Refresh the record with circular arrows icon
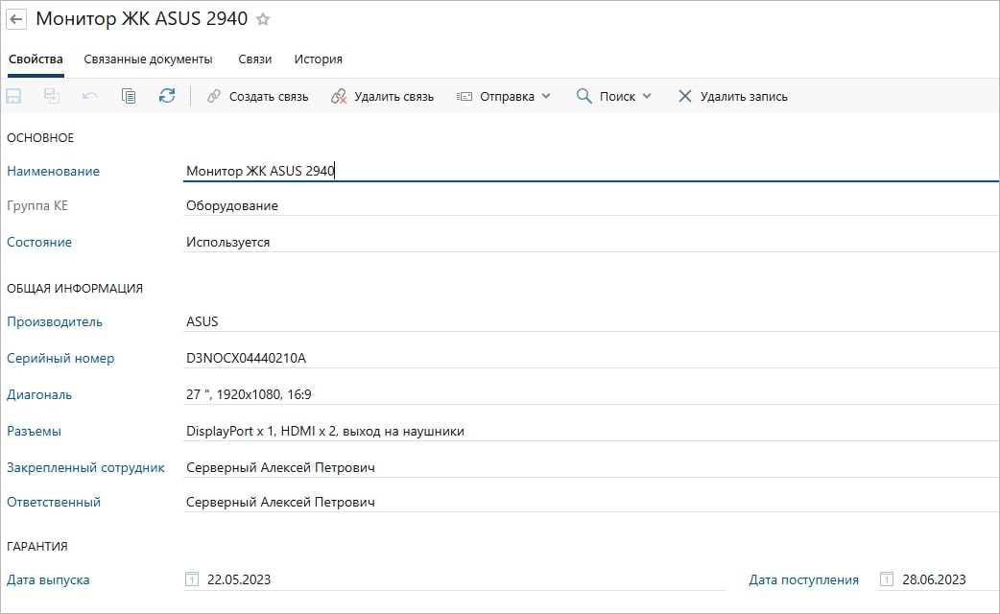 click(x=167, y=96)
